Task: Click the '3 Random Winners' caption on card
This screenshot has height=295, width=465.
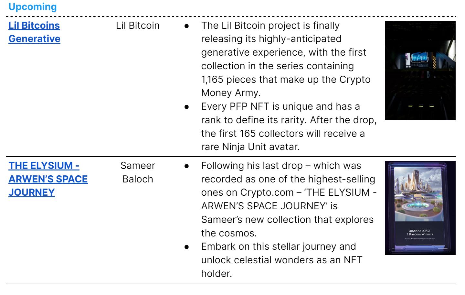Action: 420,234
